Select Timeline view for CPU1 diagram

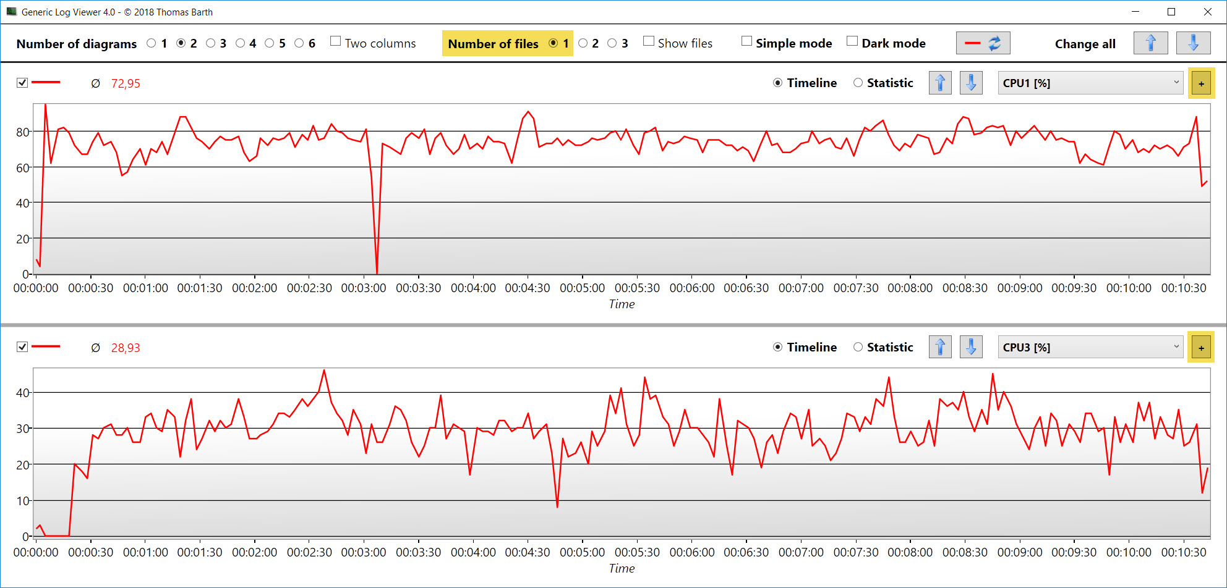[778, 83]
